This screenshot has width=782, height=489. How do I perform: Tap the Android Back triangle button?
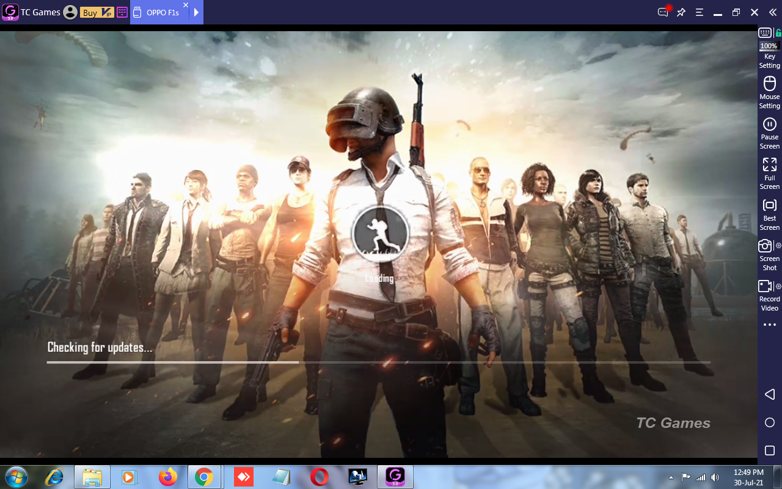tap(770, 394)
